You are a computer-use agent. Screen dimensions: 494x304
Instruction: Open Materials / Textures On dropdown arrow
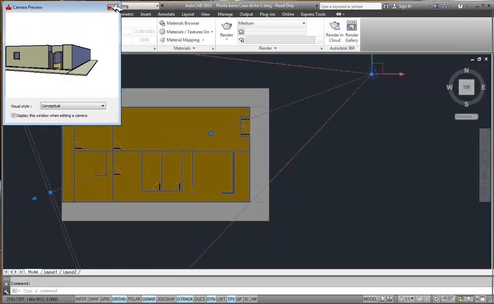pyautogui.click(x=212, y=32)
